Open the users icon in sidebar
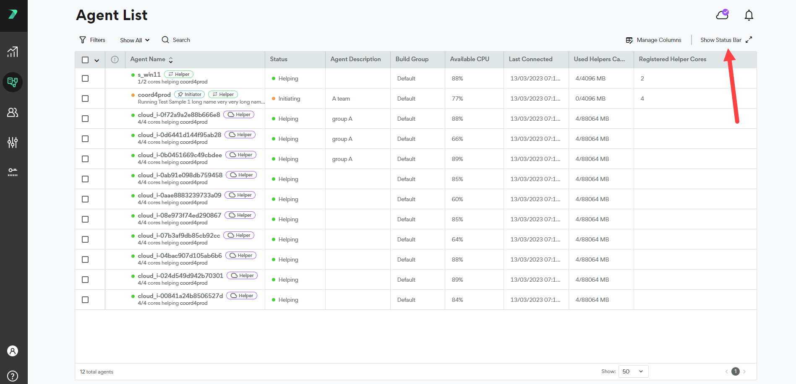Image resolution: width=796 pixels, height=384 pixels. tap(13, 112)
